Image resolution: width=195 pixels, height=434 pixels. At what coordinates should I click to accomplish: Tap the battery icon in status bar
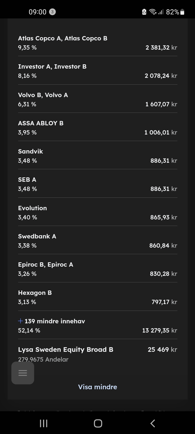182,12
